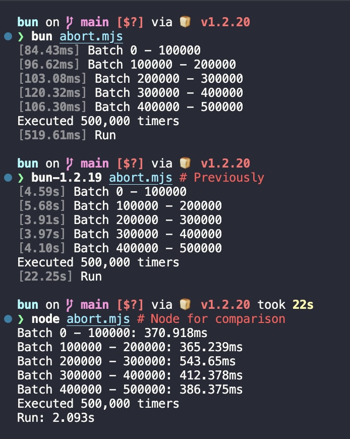Click the 'Run: 2.093s' output line
This screenshot has height=439, width=350.
[55, 418]
